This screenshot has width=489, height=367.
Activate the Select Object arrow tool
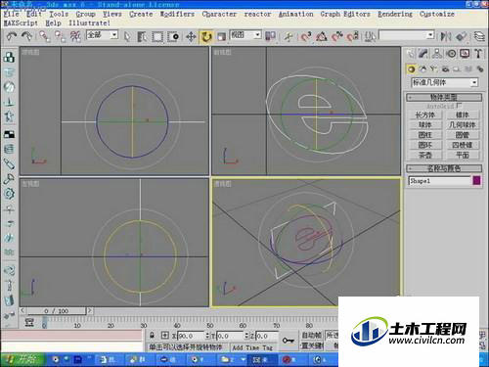tap(127, 36)
